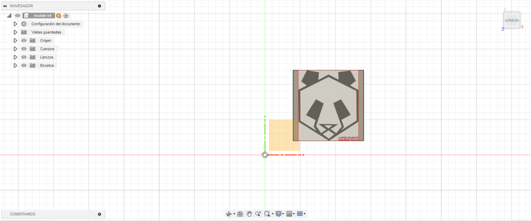Click the origin point circle
Viewport: 531px width, 221px height.
(265, 155)
